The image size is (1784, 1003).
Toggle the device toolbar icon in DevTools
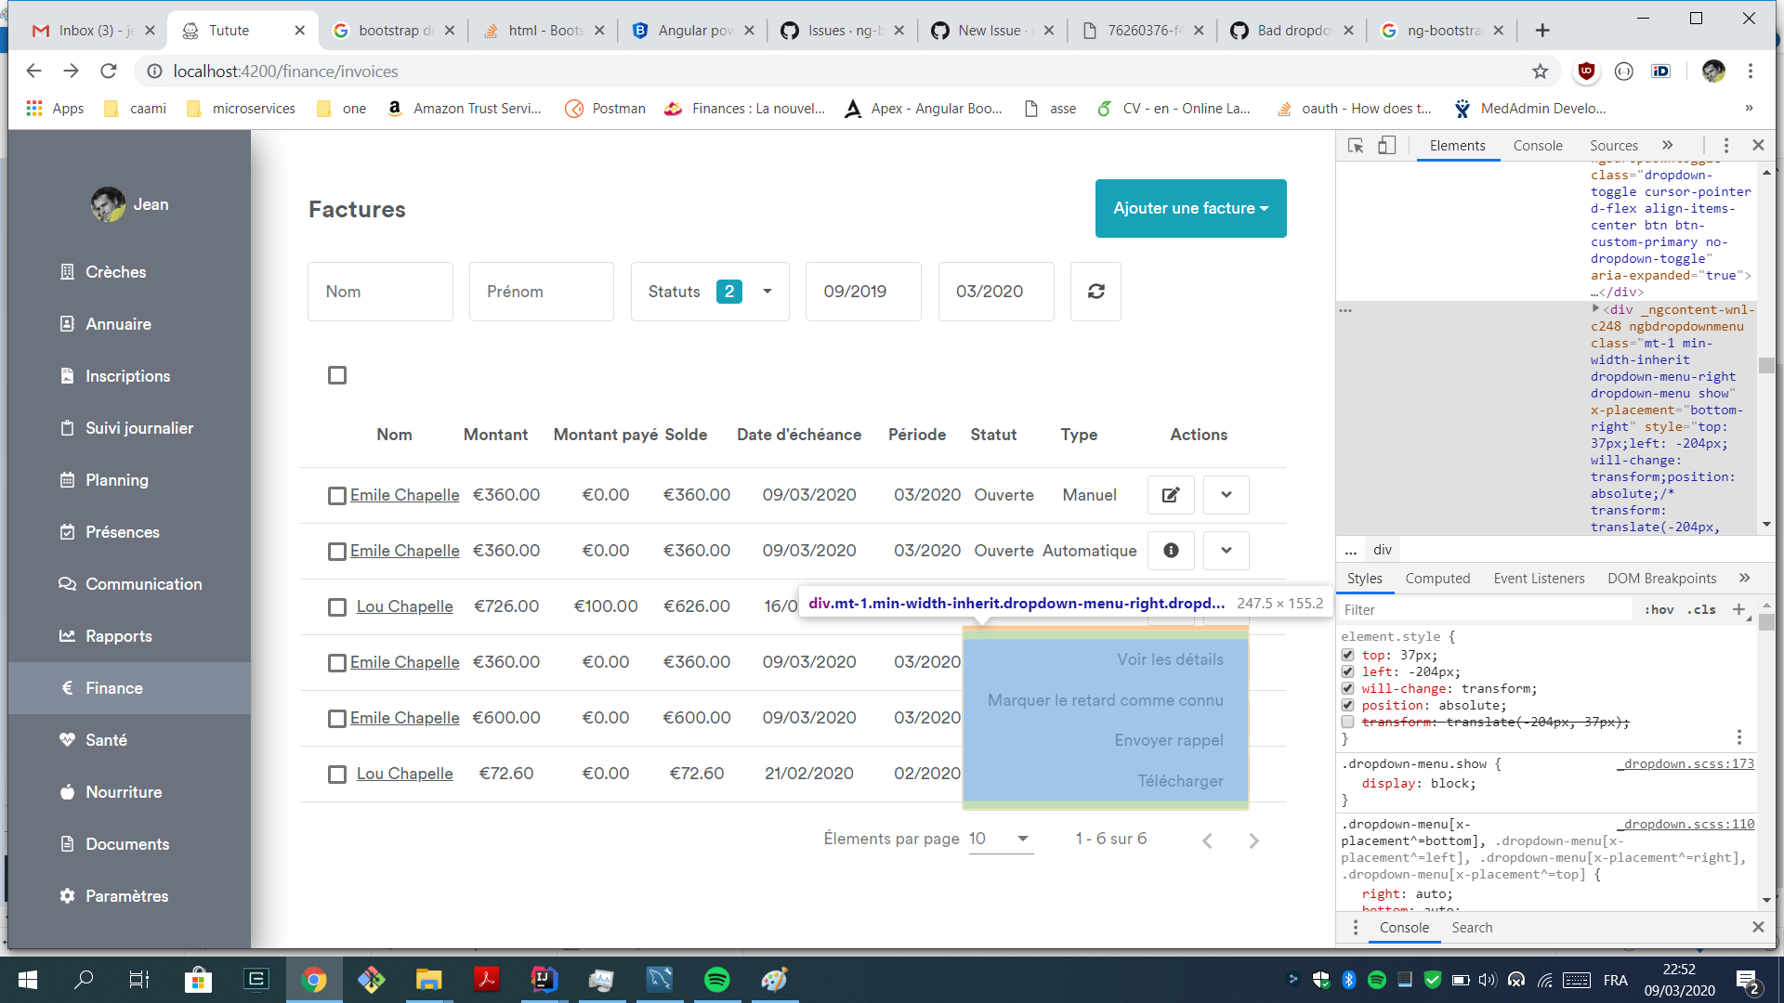(1387, 146)
